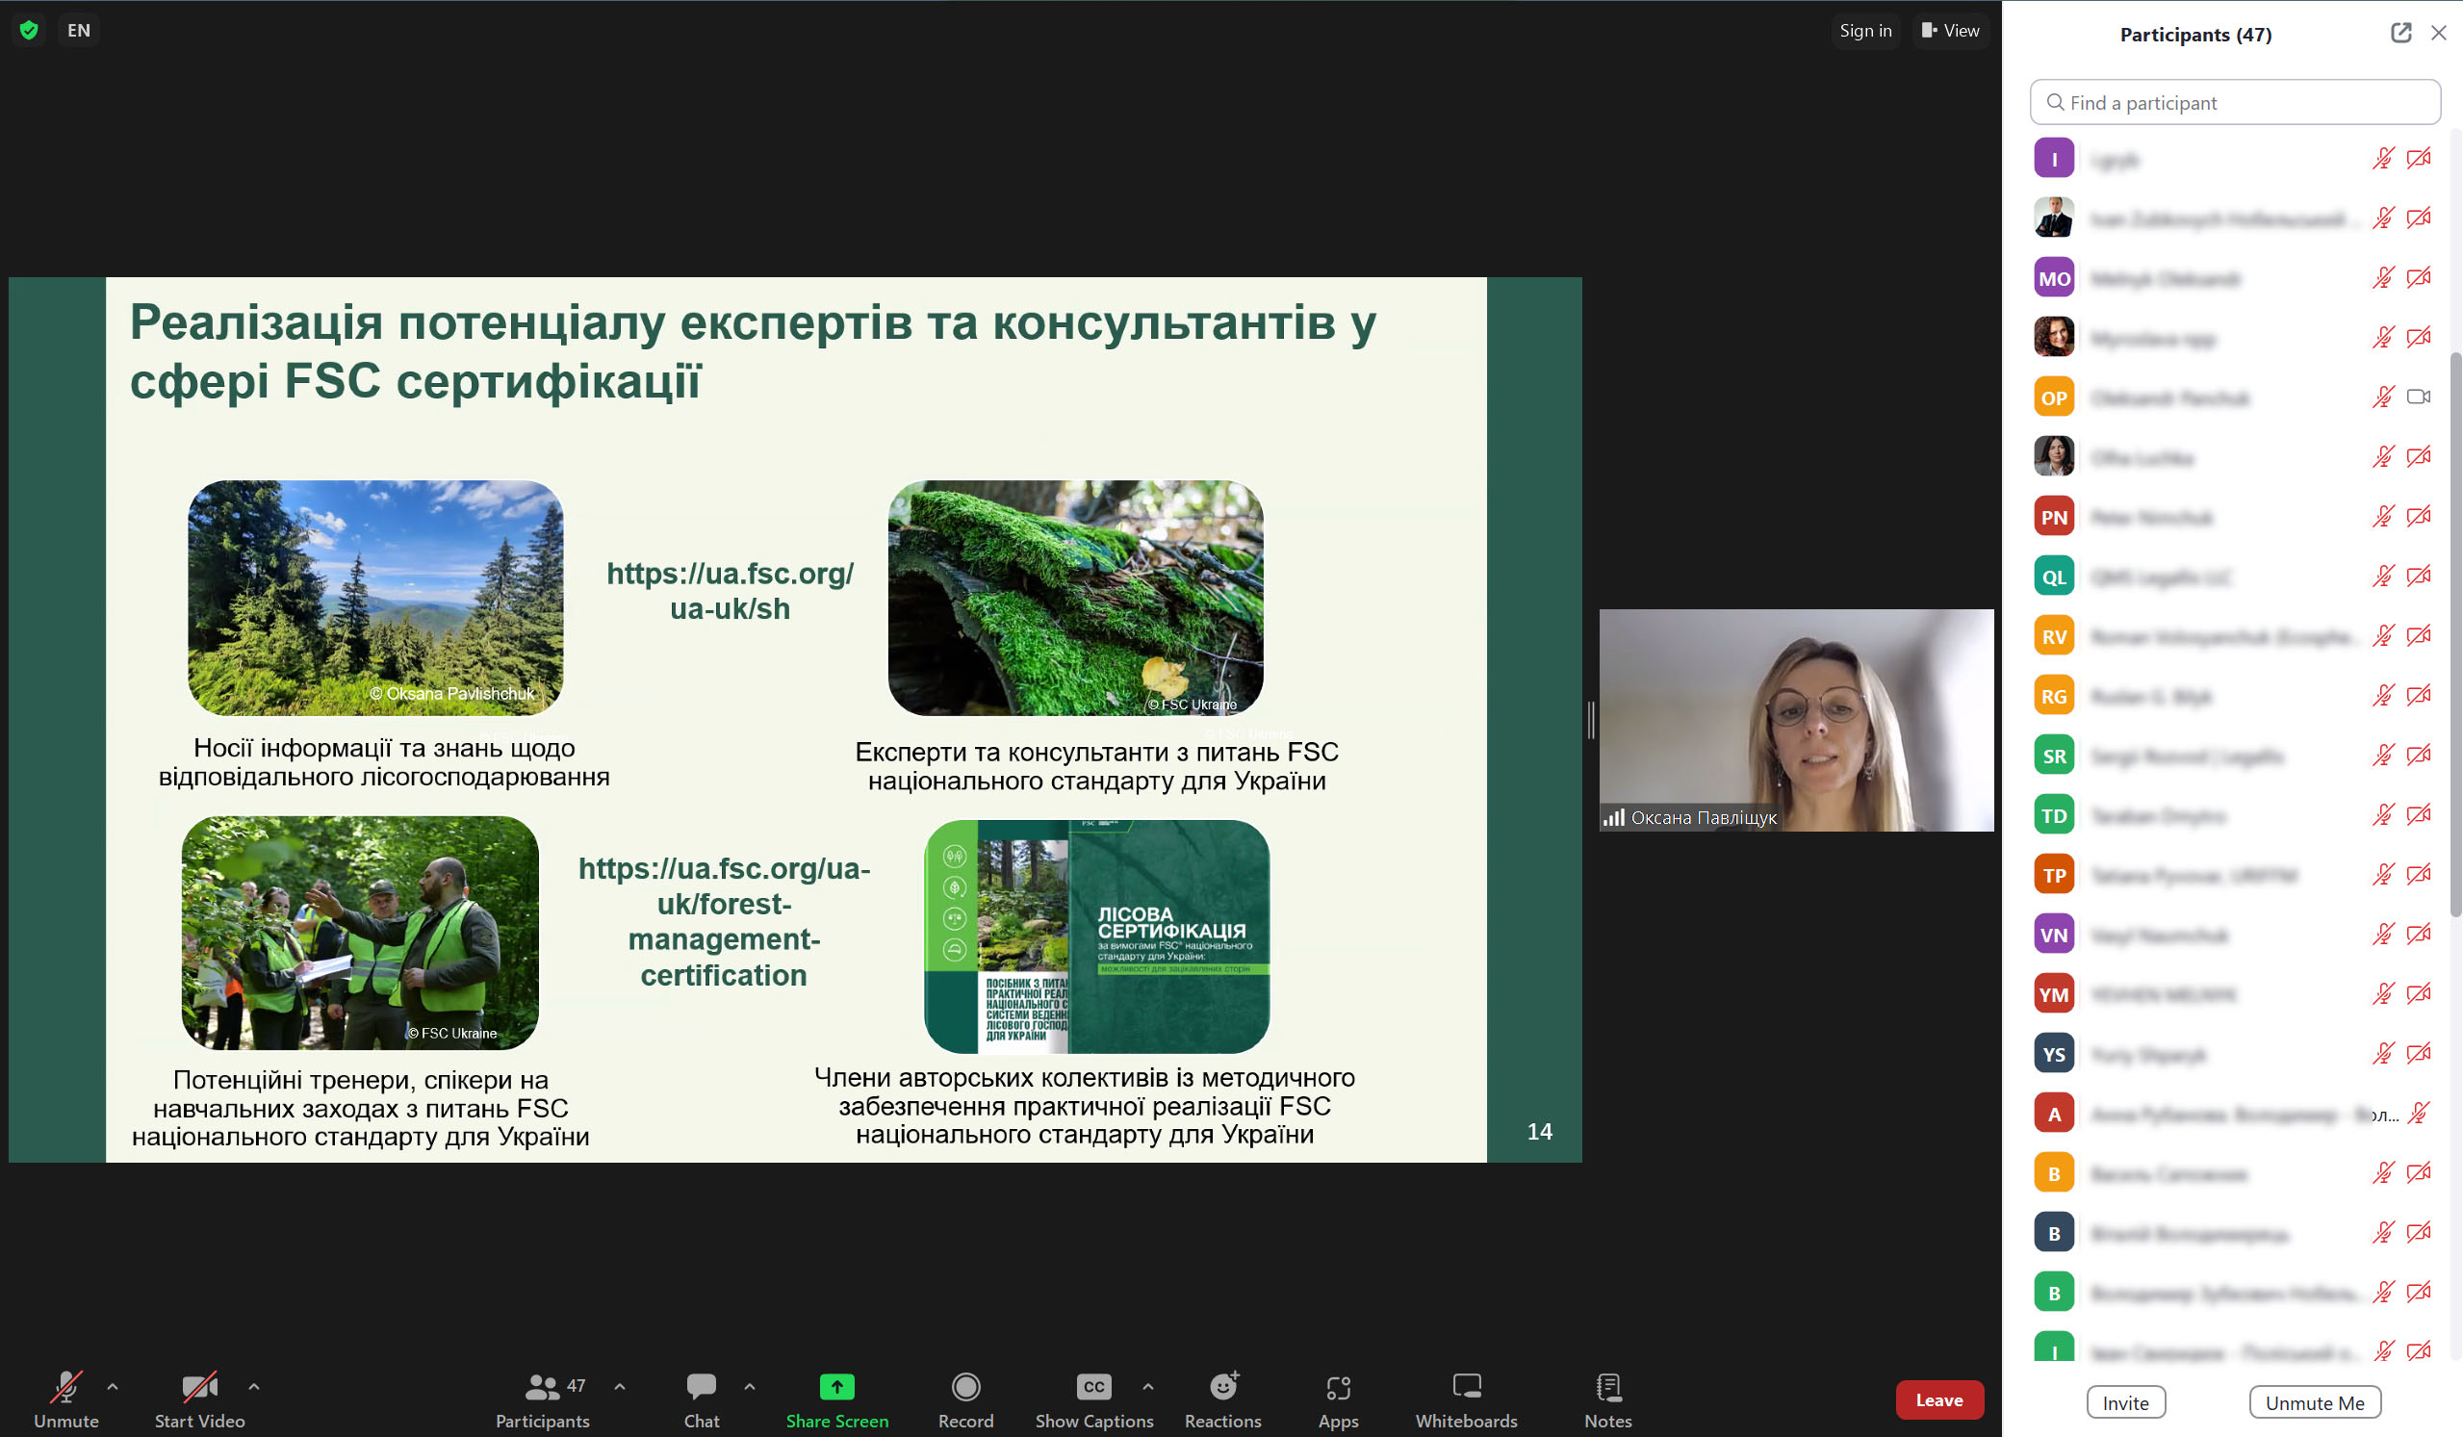
Task: Click the video icon for OP participant
Action: [x=2418, y=397]
